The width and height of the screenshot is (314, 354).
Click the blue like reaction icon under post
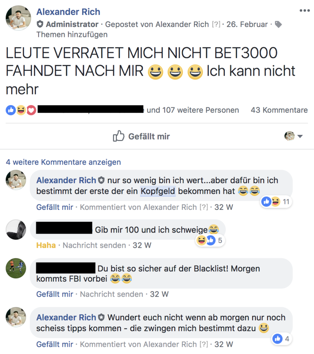point(11,110)
